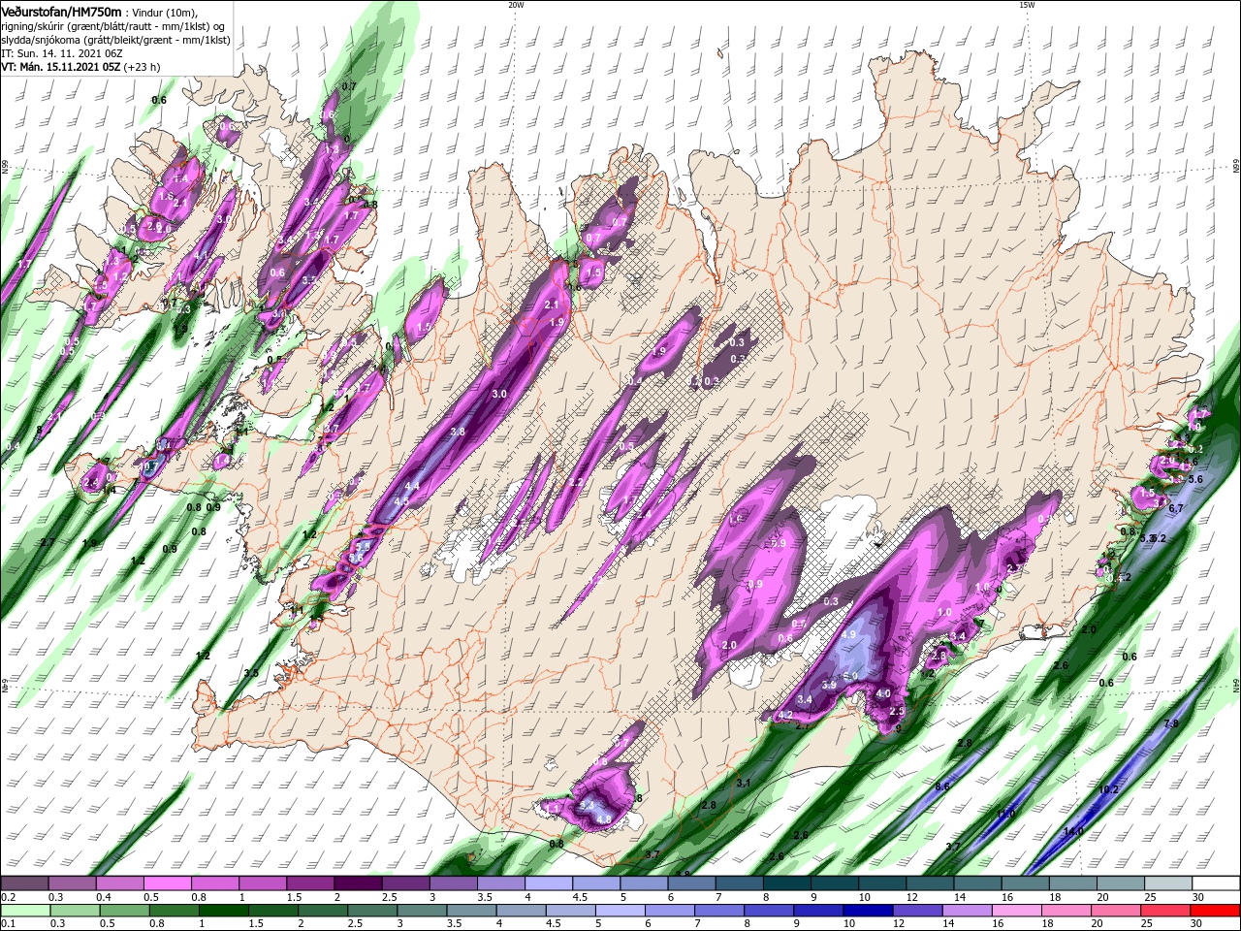Pick the dark teal 9 mm snow swatch

[835, 883]
